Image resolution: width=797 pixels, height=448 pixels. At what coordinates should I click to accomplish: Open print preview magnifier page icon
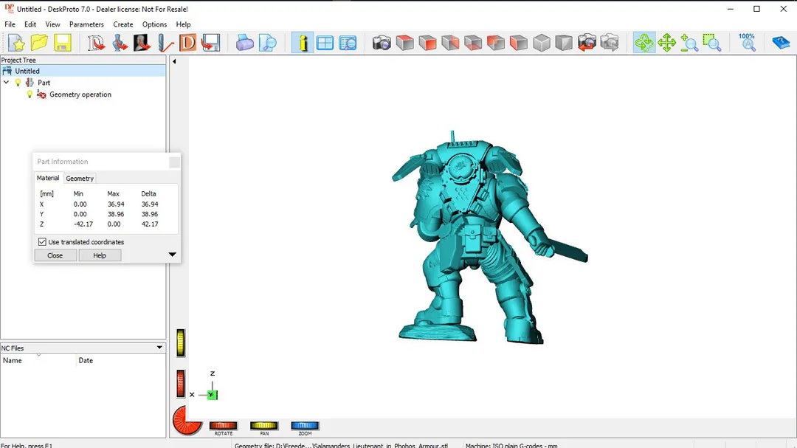point(267,44)
